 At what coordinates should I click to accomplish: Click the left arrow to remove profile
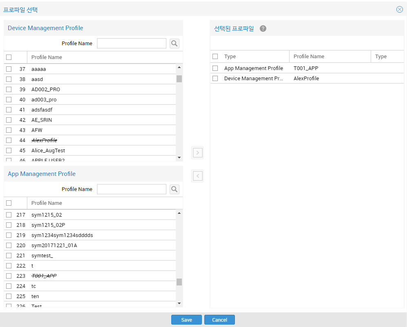tap(197, 176)
